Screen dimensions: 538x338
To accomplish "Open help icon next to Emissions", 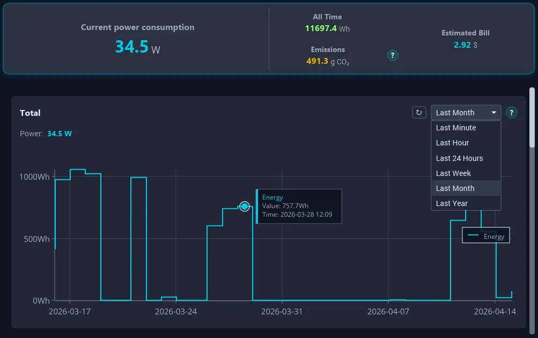I will 393,55.
